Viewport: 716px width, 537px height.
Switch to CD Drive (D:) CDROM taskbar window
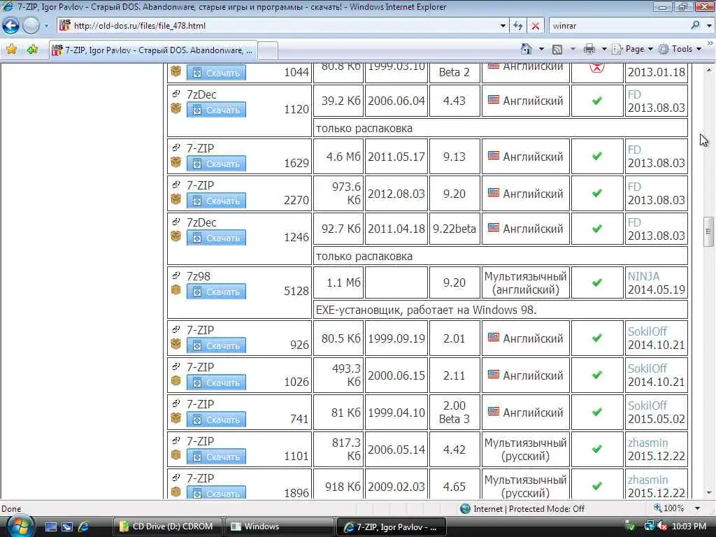(x=168, y=527)
